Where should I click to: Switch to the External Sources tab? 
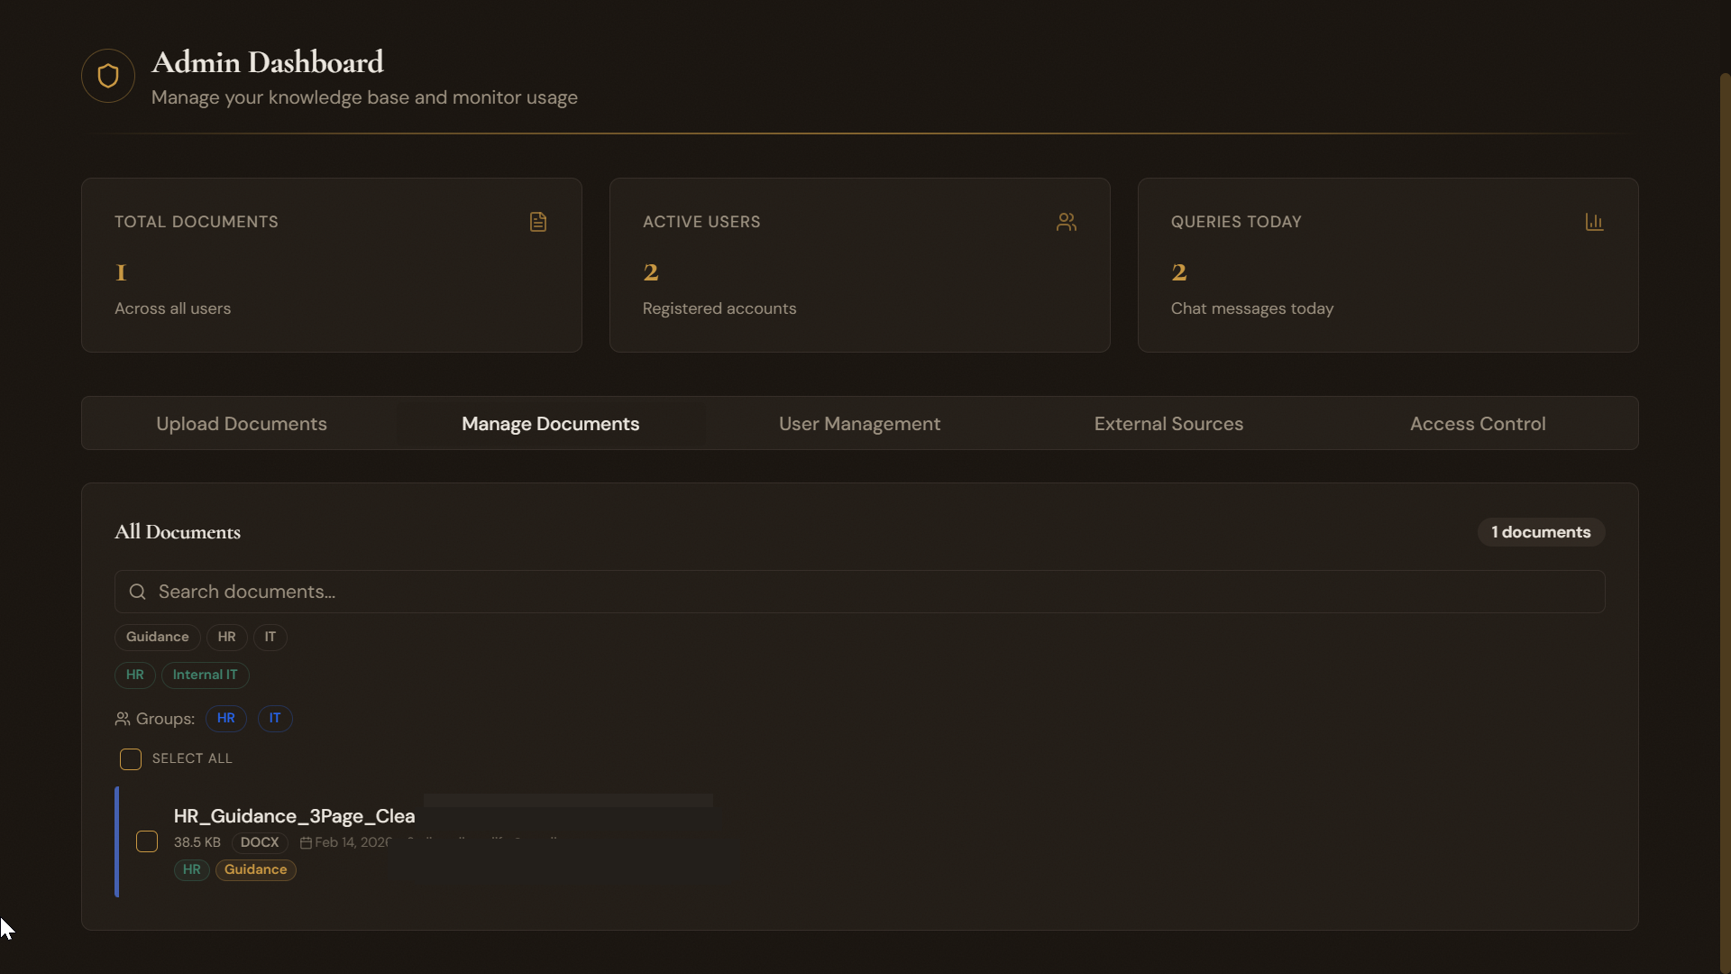(x=1168, y=424)
